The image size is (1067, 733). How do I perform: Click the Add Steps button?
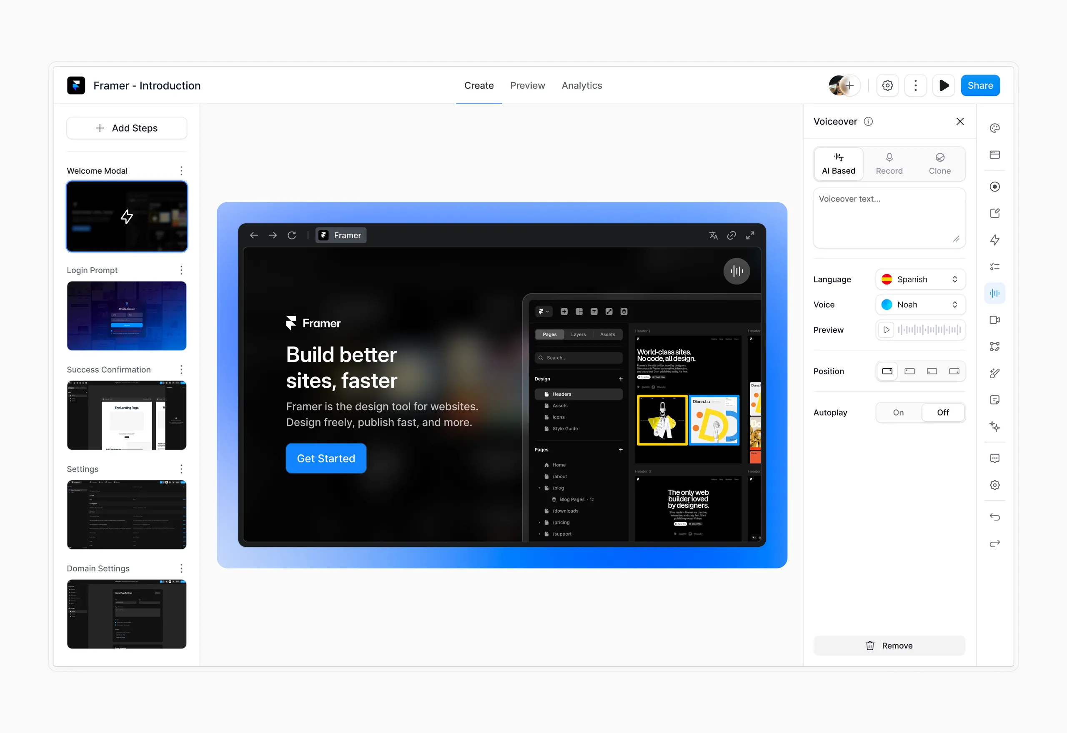[x=126, y=128]
